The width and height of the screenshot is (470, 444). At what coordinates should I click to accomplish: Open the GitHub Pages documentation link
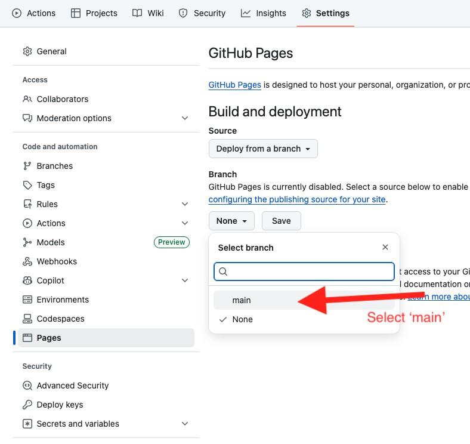[x=234, y=85]
